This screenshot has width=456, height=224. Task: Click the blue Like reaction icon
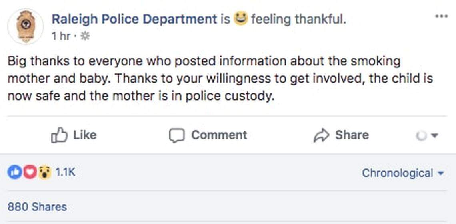click(x=14, y=172)
